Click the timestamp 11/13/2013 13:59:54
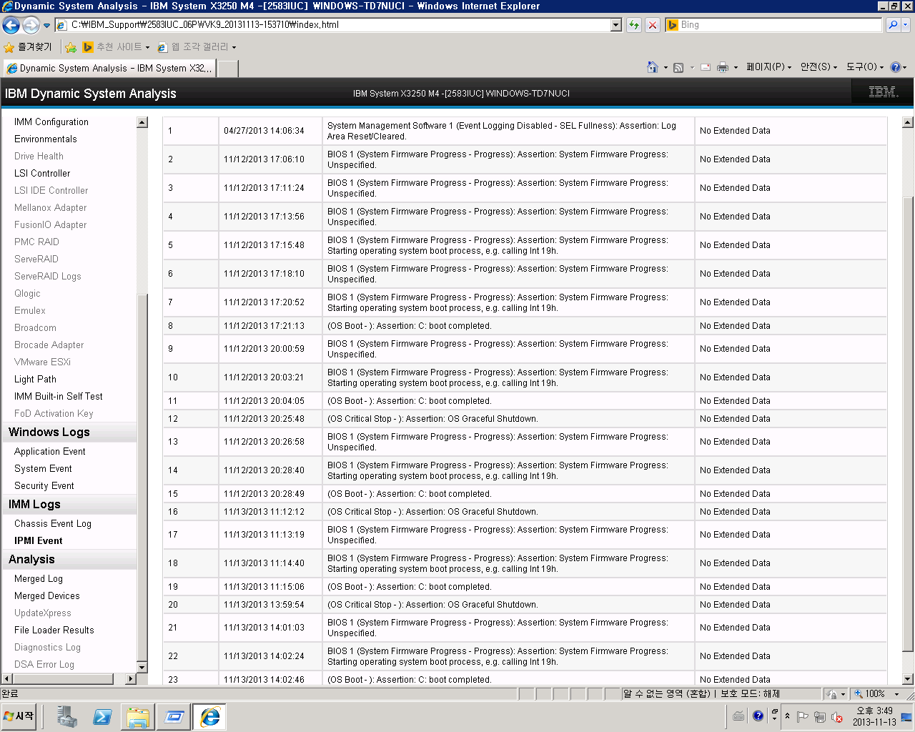 coord(264,605)
